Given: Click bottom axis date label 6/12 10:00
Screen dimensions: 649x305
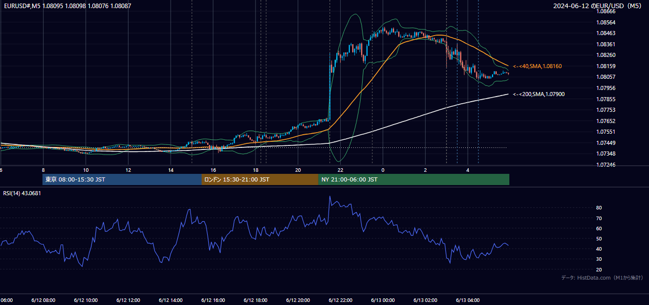Looking at the screenshot, I should tap(86, 300).
